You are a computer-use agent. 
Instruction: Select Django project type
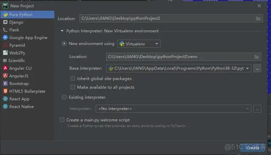point(27,22)
